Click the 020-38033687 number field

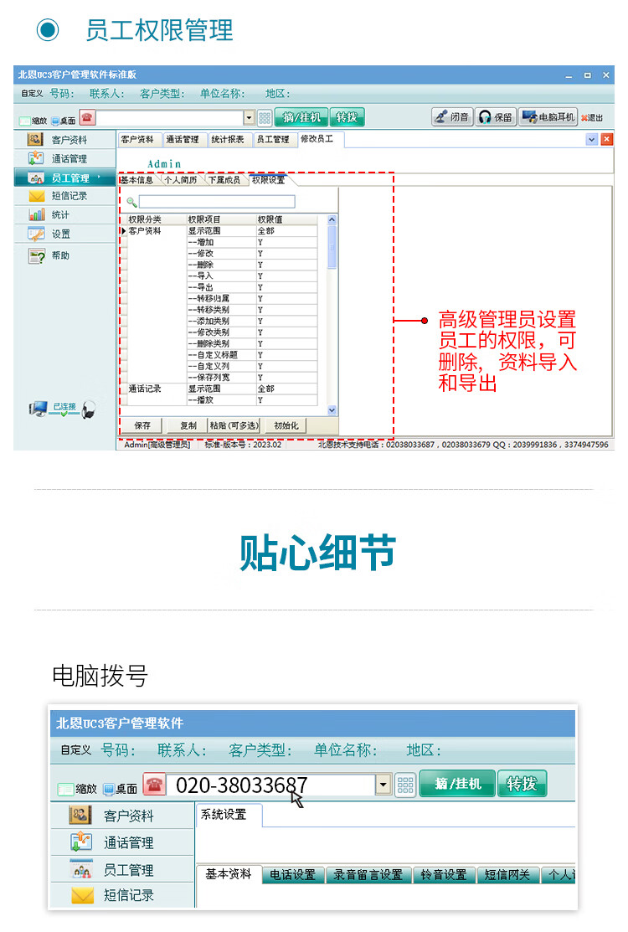[x=271, y=785]
